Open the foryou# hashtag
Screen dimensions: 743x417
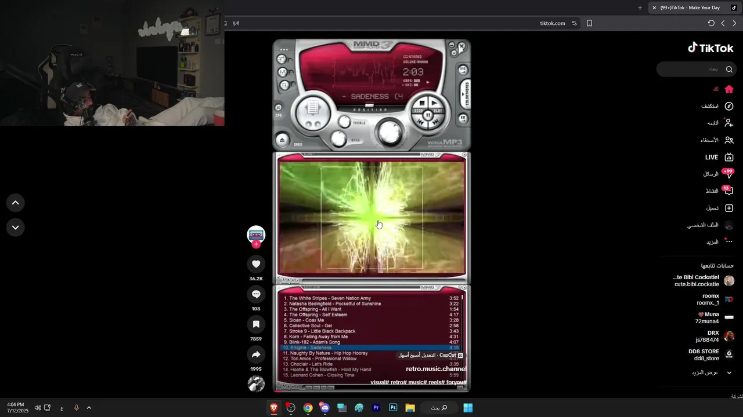click(x=456, y=382)
